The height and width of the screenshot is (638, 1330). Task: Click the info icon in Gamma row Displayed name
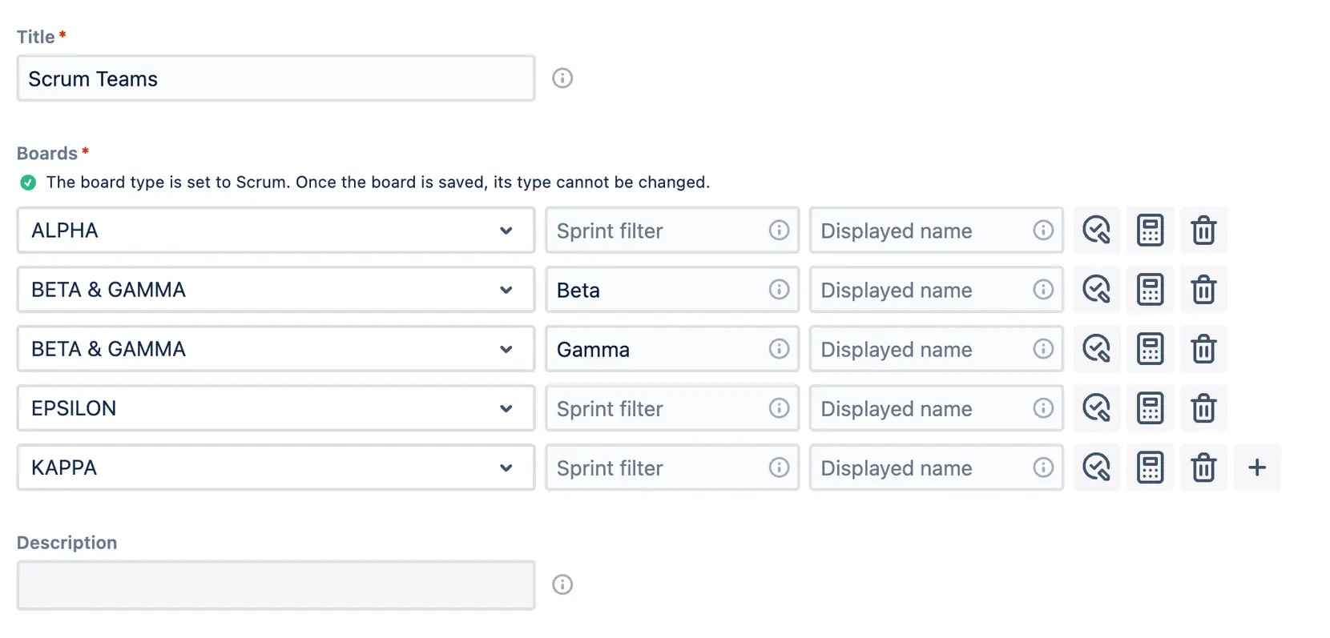[1043, 349]
